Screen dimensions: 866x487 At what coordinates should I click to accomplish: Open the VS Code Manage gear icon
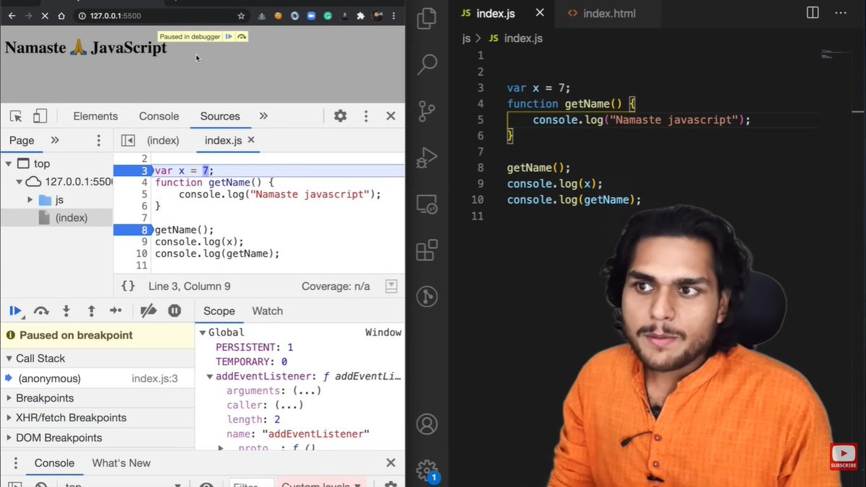click(427, 470)
